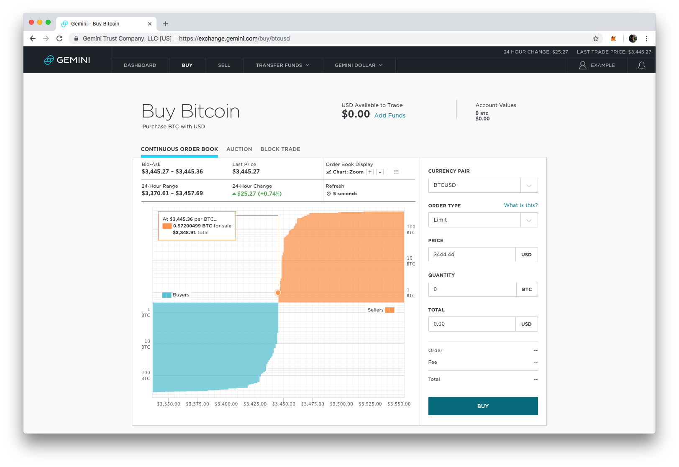Click the 'LAST TRADE PRICE: $3,445.27' header text
The width and height of the screenshot is (679, 467).
[x=614, y=52]
